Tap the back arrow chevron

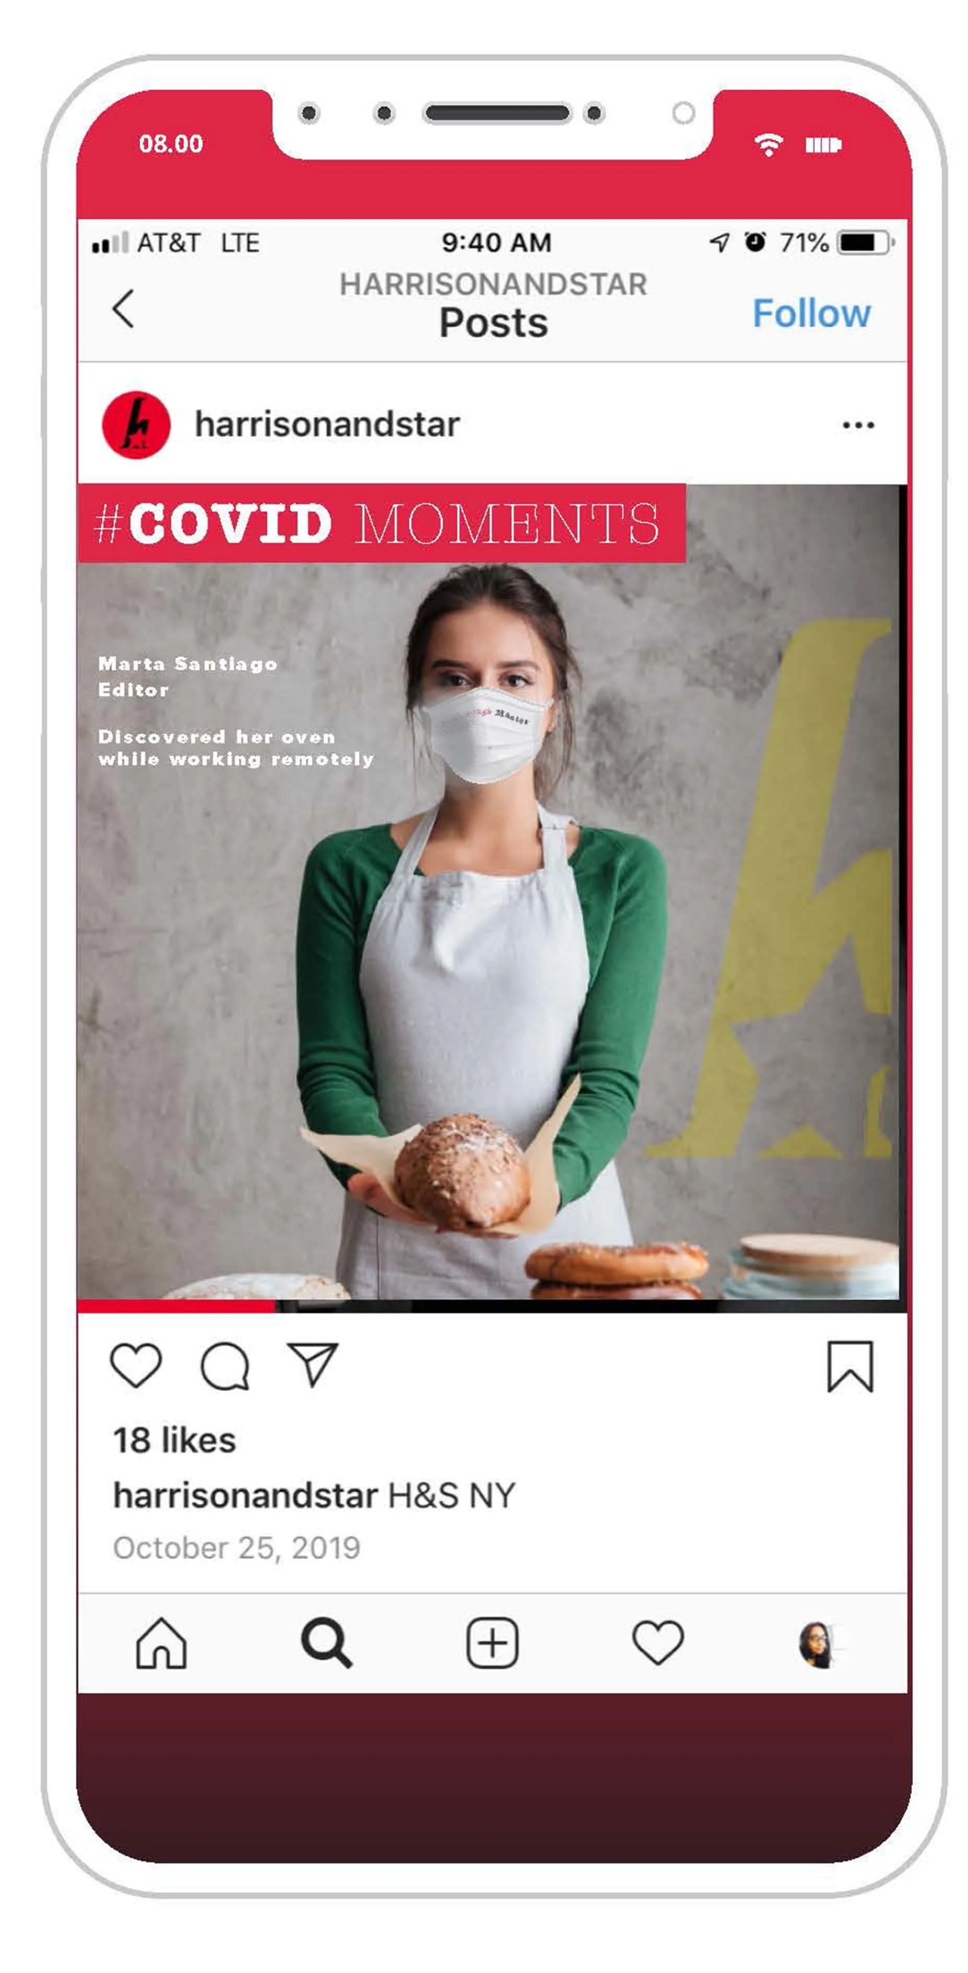point(123,308)
